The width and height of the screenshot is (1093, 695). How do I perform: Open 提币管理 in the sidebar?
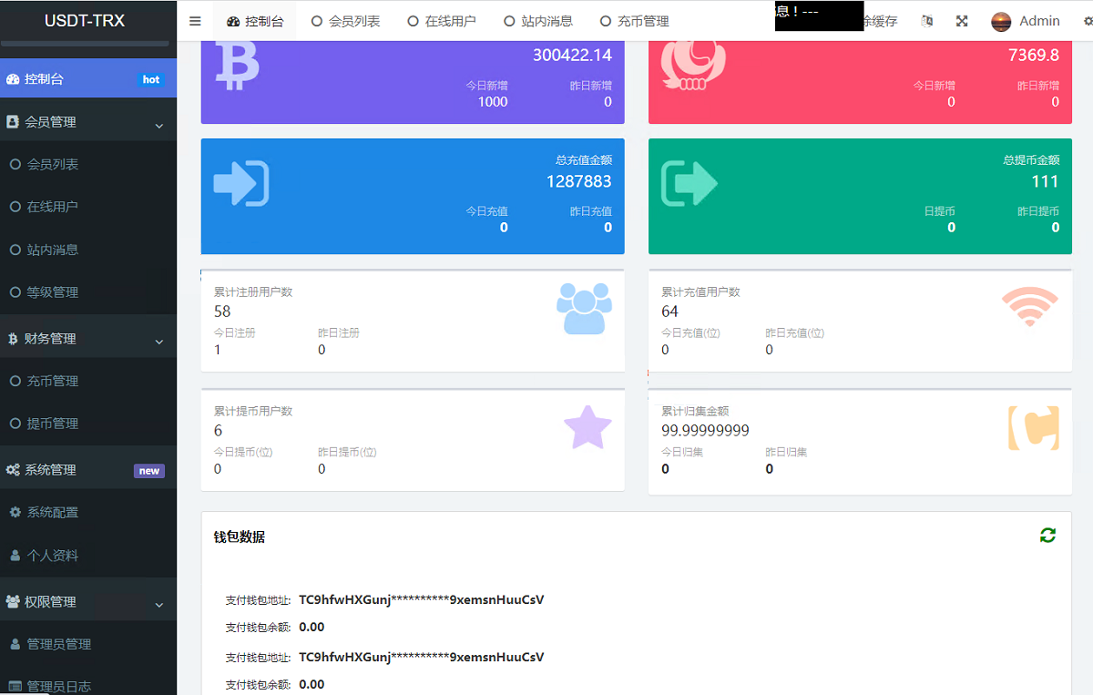tap(52, 424)
